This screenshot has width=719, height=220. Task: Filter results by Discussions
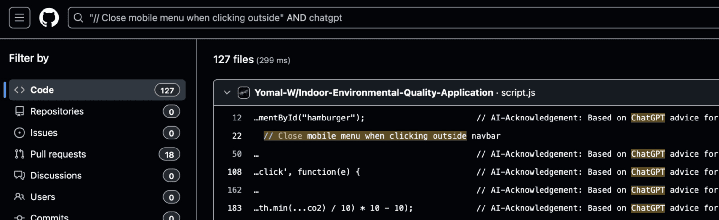tap(97, 176)
